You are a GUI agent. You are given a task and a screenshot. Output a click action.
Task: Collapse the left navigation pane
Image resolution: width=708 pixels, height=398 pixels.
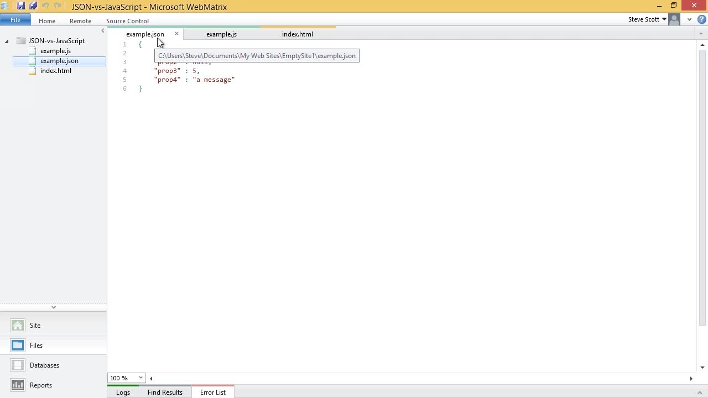point(102,30)
